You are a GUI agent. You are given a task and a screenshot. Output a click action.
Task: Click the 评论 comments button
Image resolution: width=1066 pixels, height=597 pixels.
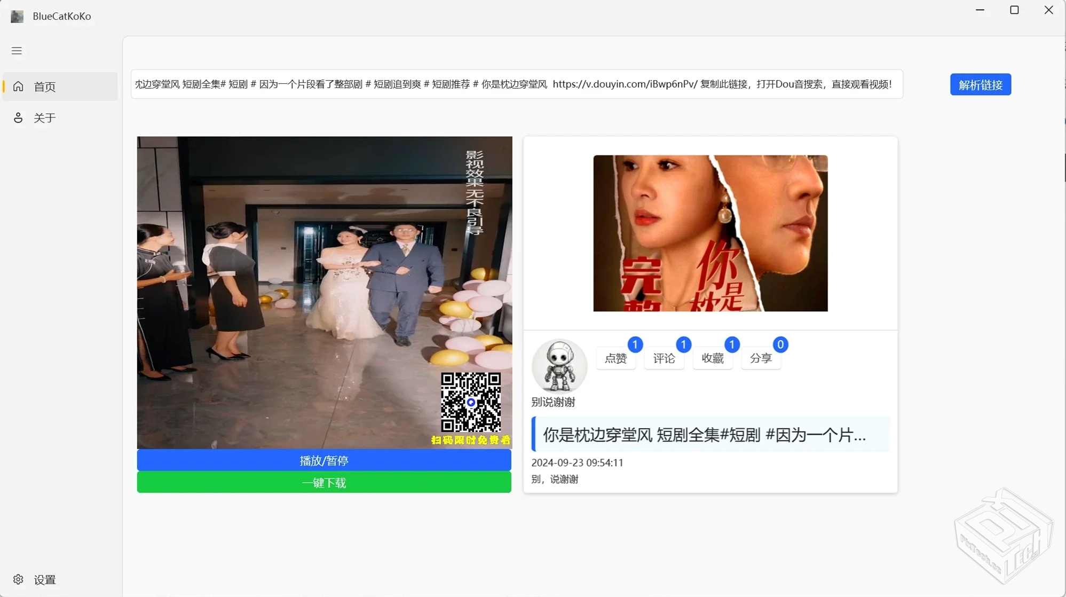[664, 358]
